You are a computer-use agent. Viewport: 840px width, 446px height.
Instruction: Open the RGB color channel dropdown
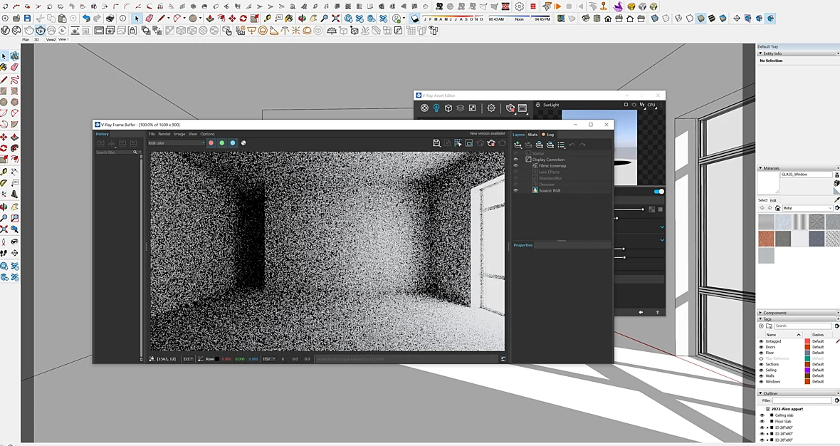tap(177, 143)
